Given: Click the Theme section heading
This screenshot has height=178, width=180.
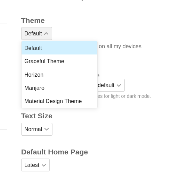Looking at the screenshot, I should pos(33,20).
